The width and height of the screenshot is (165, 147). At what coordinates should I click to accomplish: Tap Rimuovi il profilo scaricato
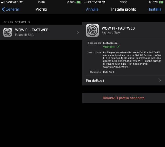124,98
